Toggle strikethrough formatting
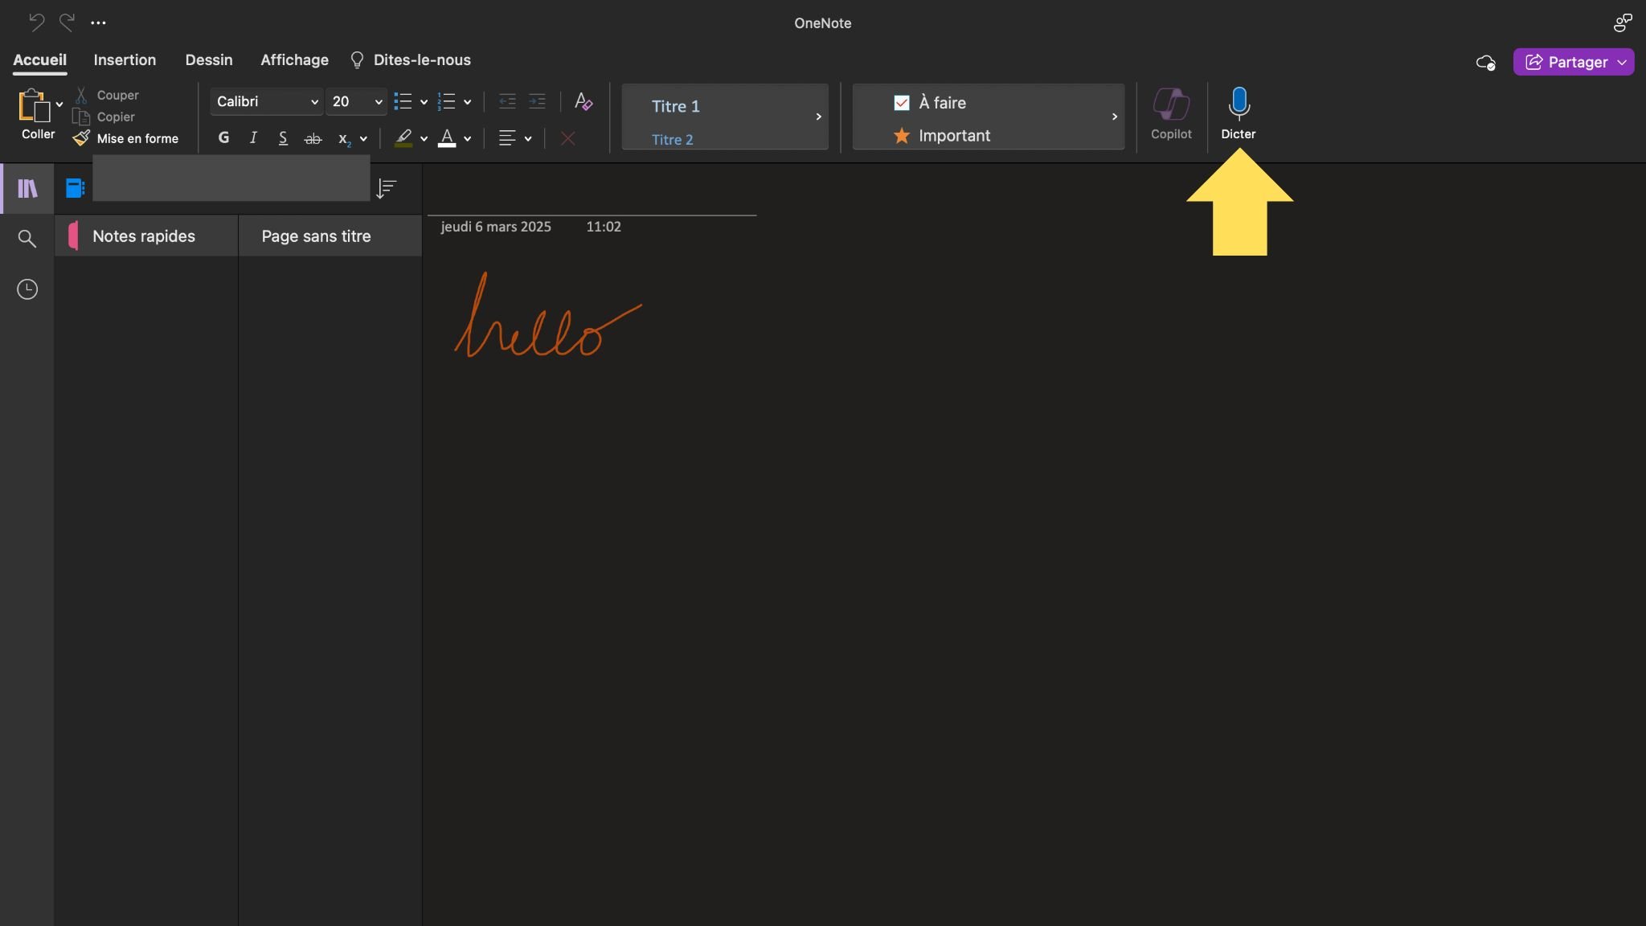 tap(312, 137)
